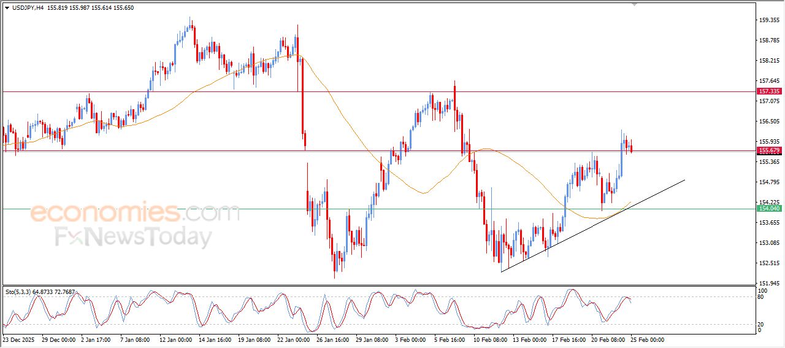Click the gray chart shift triangle marker
This screenshot has height=348, width=785.
[635, 4]
